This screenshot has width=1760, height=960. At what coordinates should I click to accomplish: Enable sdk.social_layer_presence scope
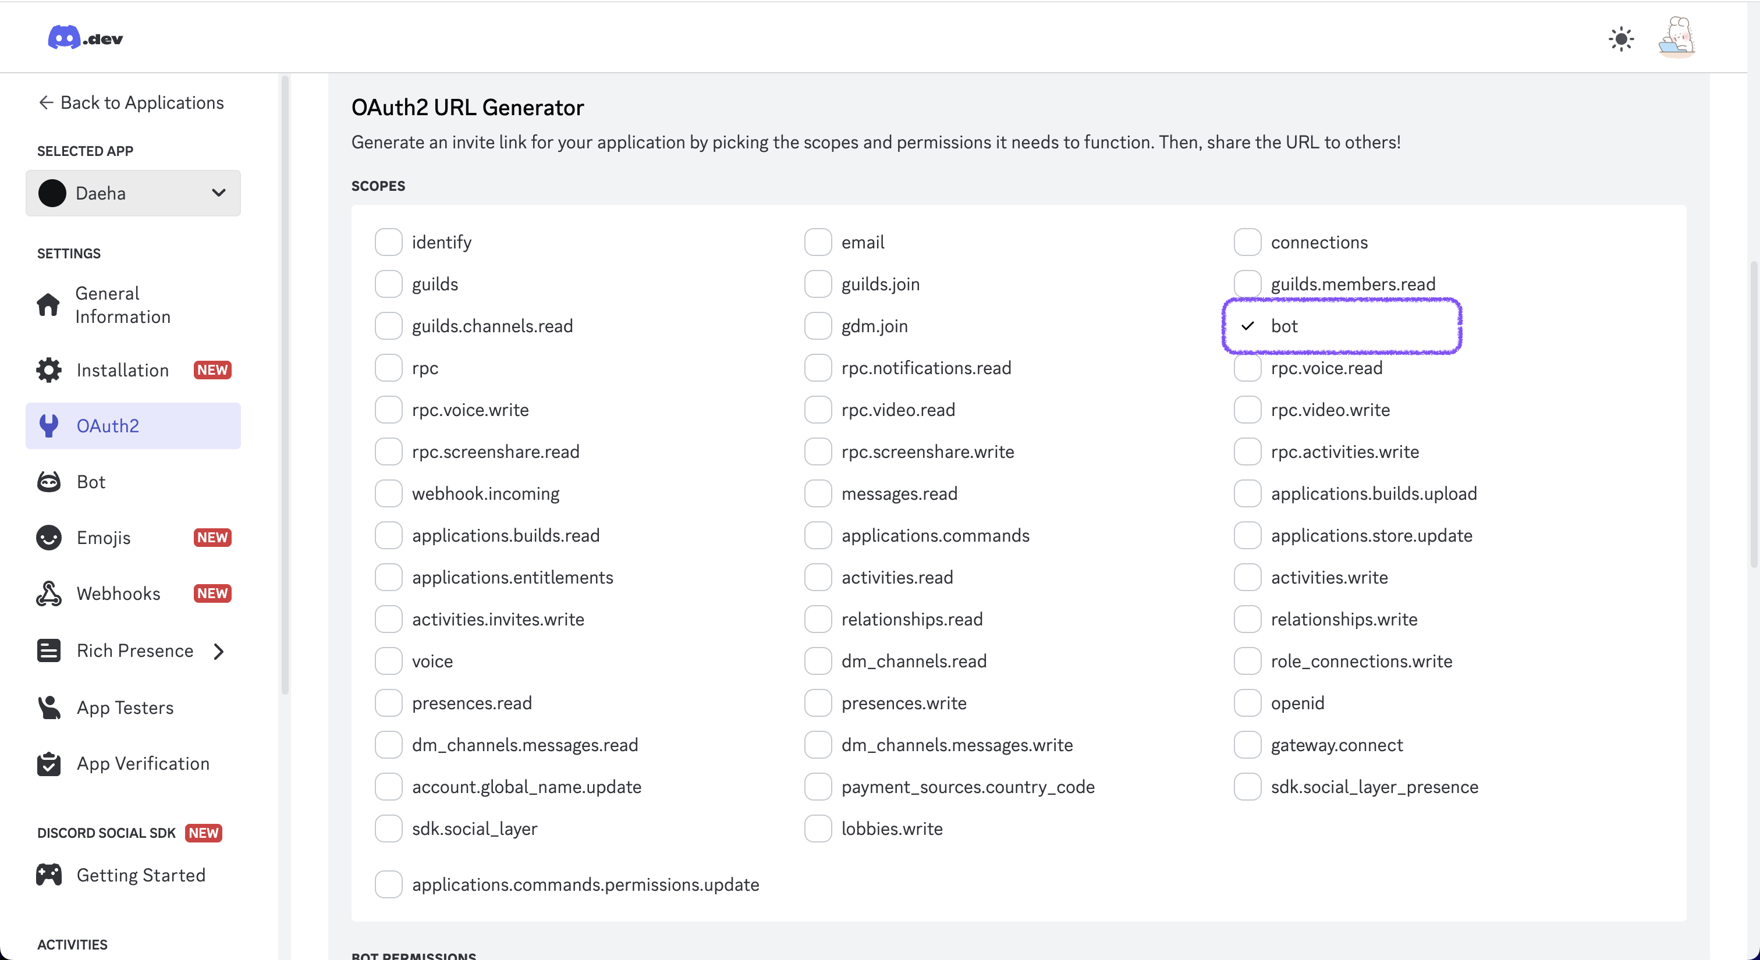point(1247,787)
